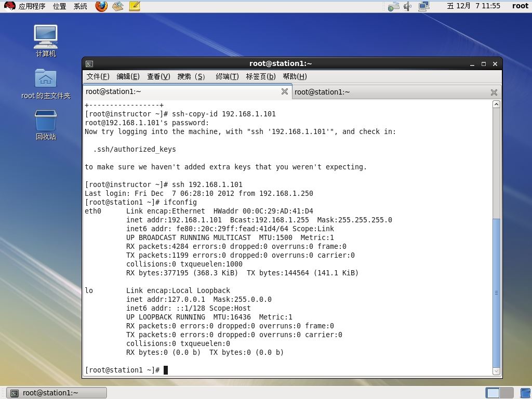Open the 查看(V) menu
The width and height of the screenshot is (532, 399).
(158, 76)
